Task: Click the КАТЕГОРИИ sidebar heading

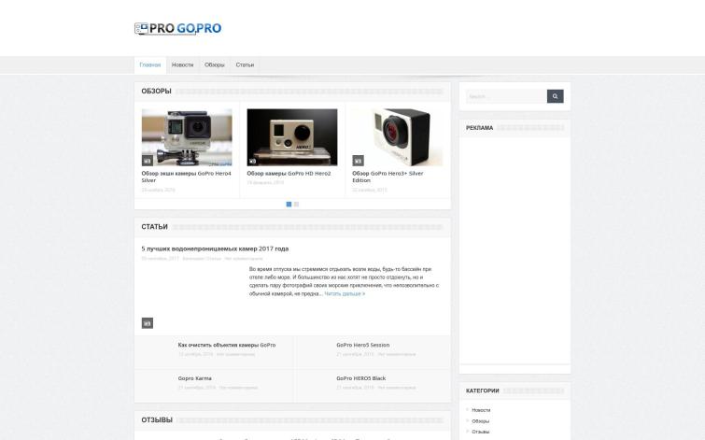Action: 483,391
